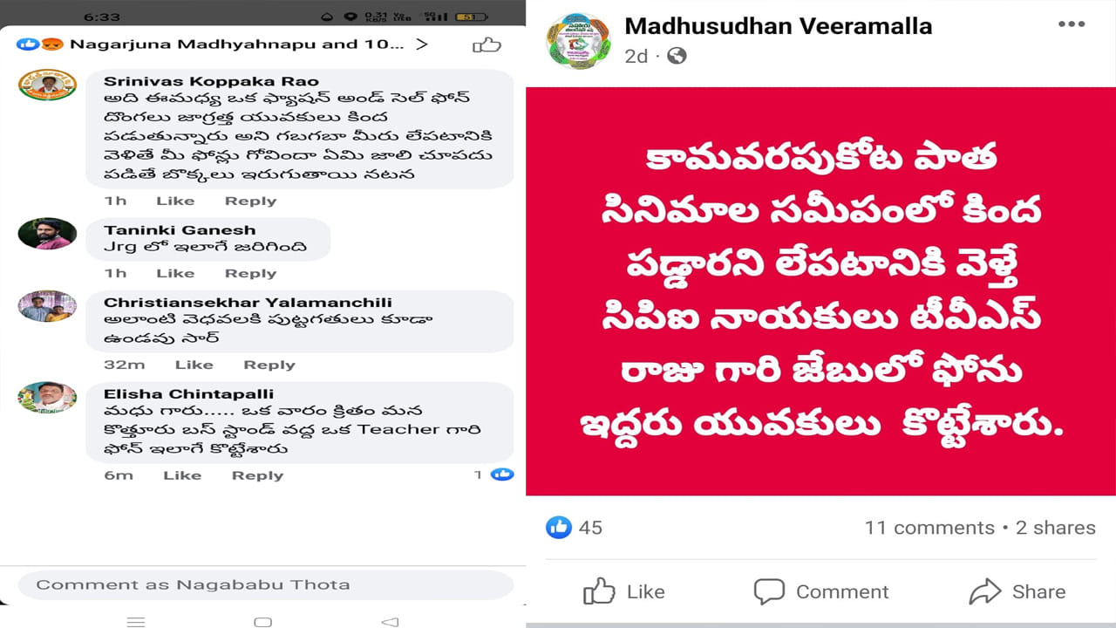This screenshot has width=1116, height=628.
Task: Open Srinivas Koppaka Rao's avatar
Action: 47,85
